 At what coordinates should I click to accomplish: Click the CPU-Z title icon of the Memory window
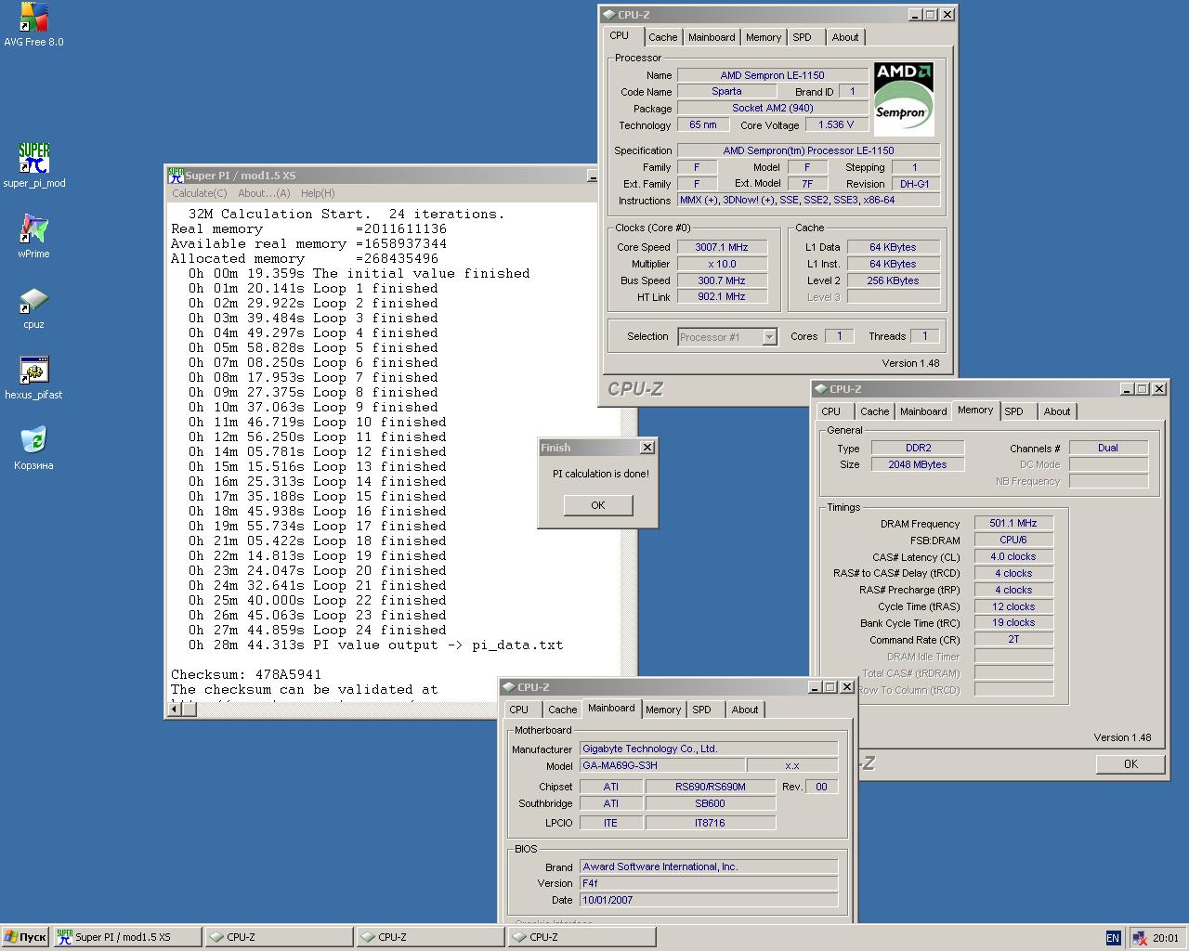click(x=820, y=389)
